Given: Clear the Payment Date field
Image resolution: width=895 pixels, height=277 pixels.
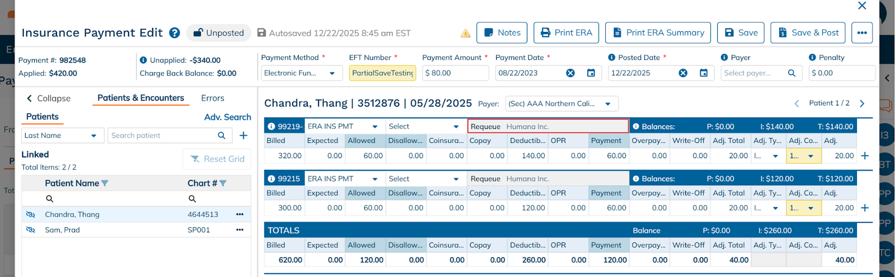Looking at the screenshot, I should [570, 73].
